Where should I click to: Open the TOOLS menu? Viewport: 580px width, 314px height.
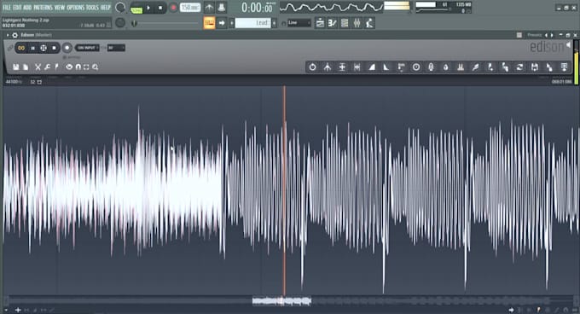coord(93,8)
